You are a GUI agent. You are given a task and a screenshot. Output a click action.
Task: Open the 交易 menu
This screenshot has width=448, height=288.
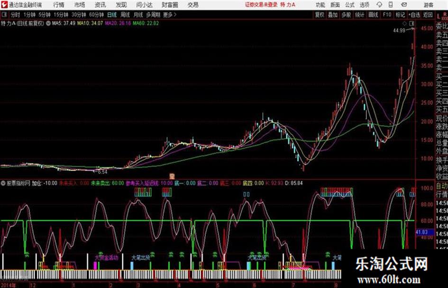(x=193, y=5)
